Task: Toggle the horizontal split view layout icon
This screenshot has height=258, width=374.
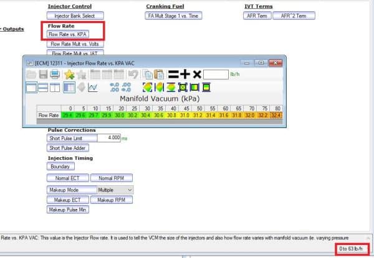Action: tap(43, 88)
